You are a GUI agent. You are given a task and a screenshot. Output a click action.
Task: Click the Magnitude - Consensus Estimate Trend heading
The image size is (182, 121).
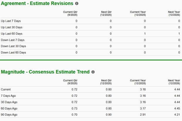coord(45,72)
